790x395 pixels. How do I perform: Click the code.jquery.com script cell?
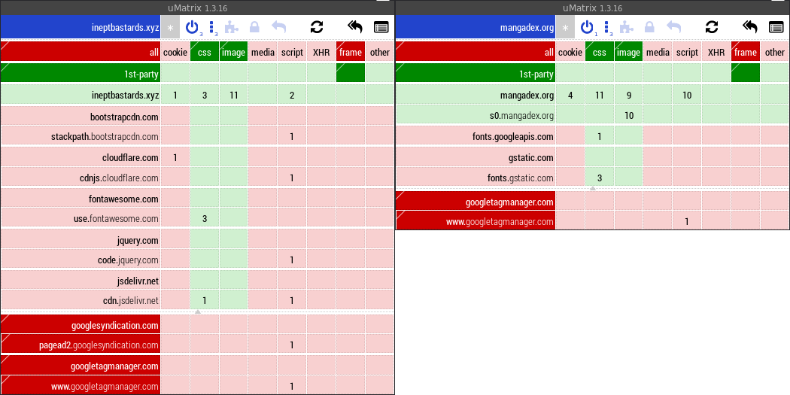292,260
